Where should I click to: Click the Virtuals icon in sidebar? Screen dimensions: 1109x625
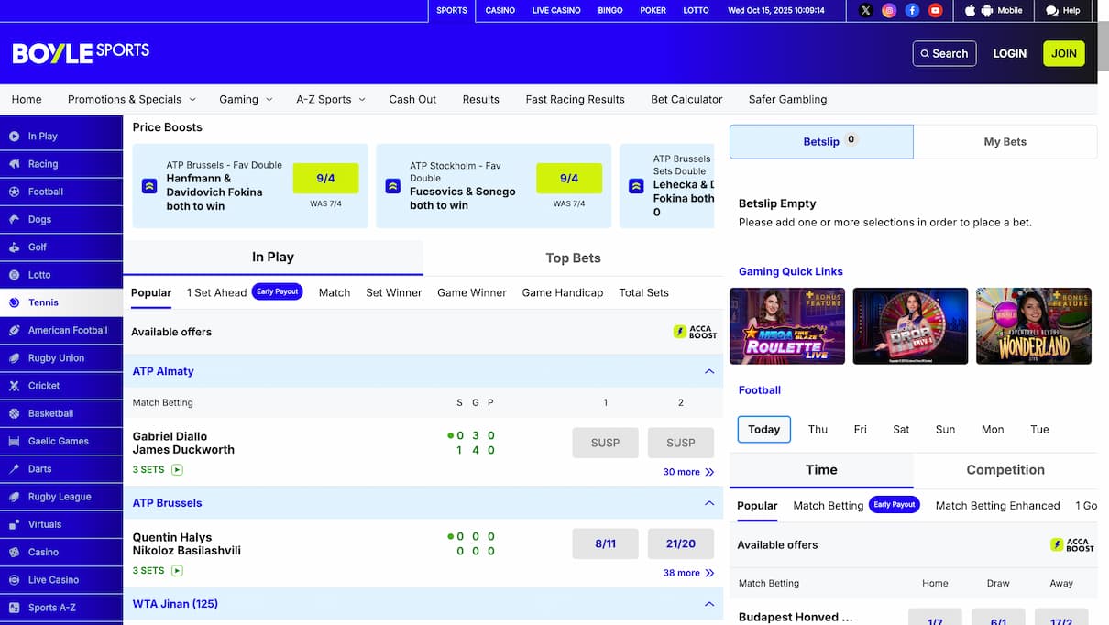(x=14, y=525)
